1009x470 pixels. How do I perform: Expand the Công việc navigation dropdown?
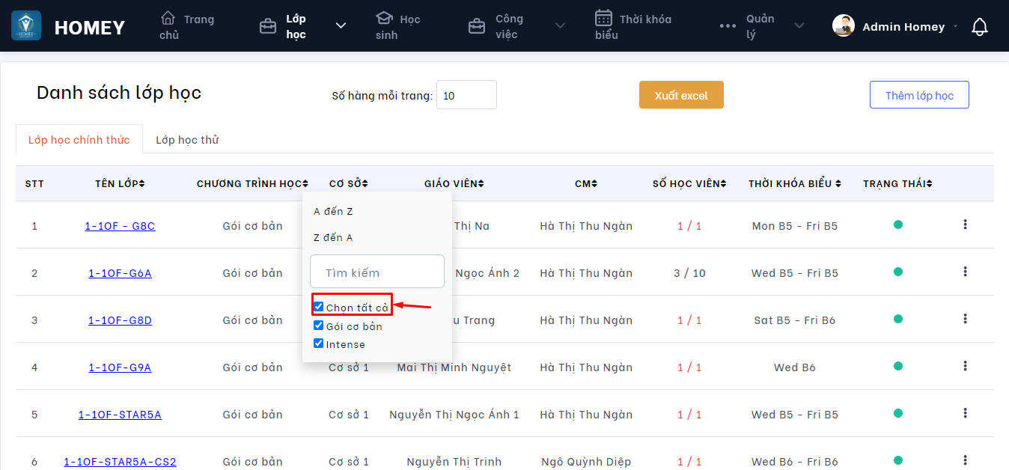tap(560, 26)
